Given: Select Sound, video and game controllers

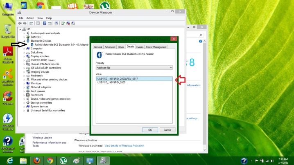Looking at the screenshot, I should (x=50, y=99).
